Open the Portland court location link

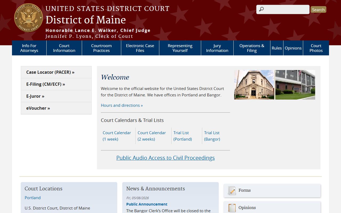(33, 198)
